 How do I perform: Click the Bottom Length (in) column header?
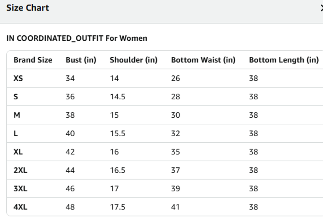tap(284, 60)
